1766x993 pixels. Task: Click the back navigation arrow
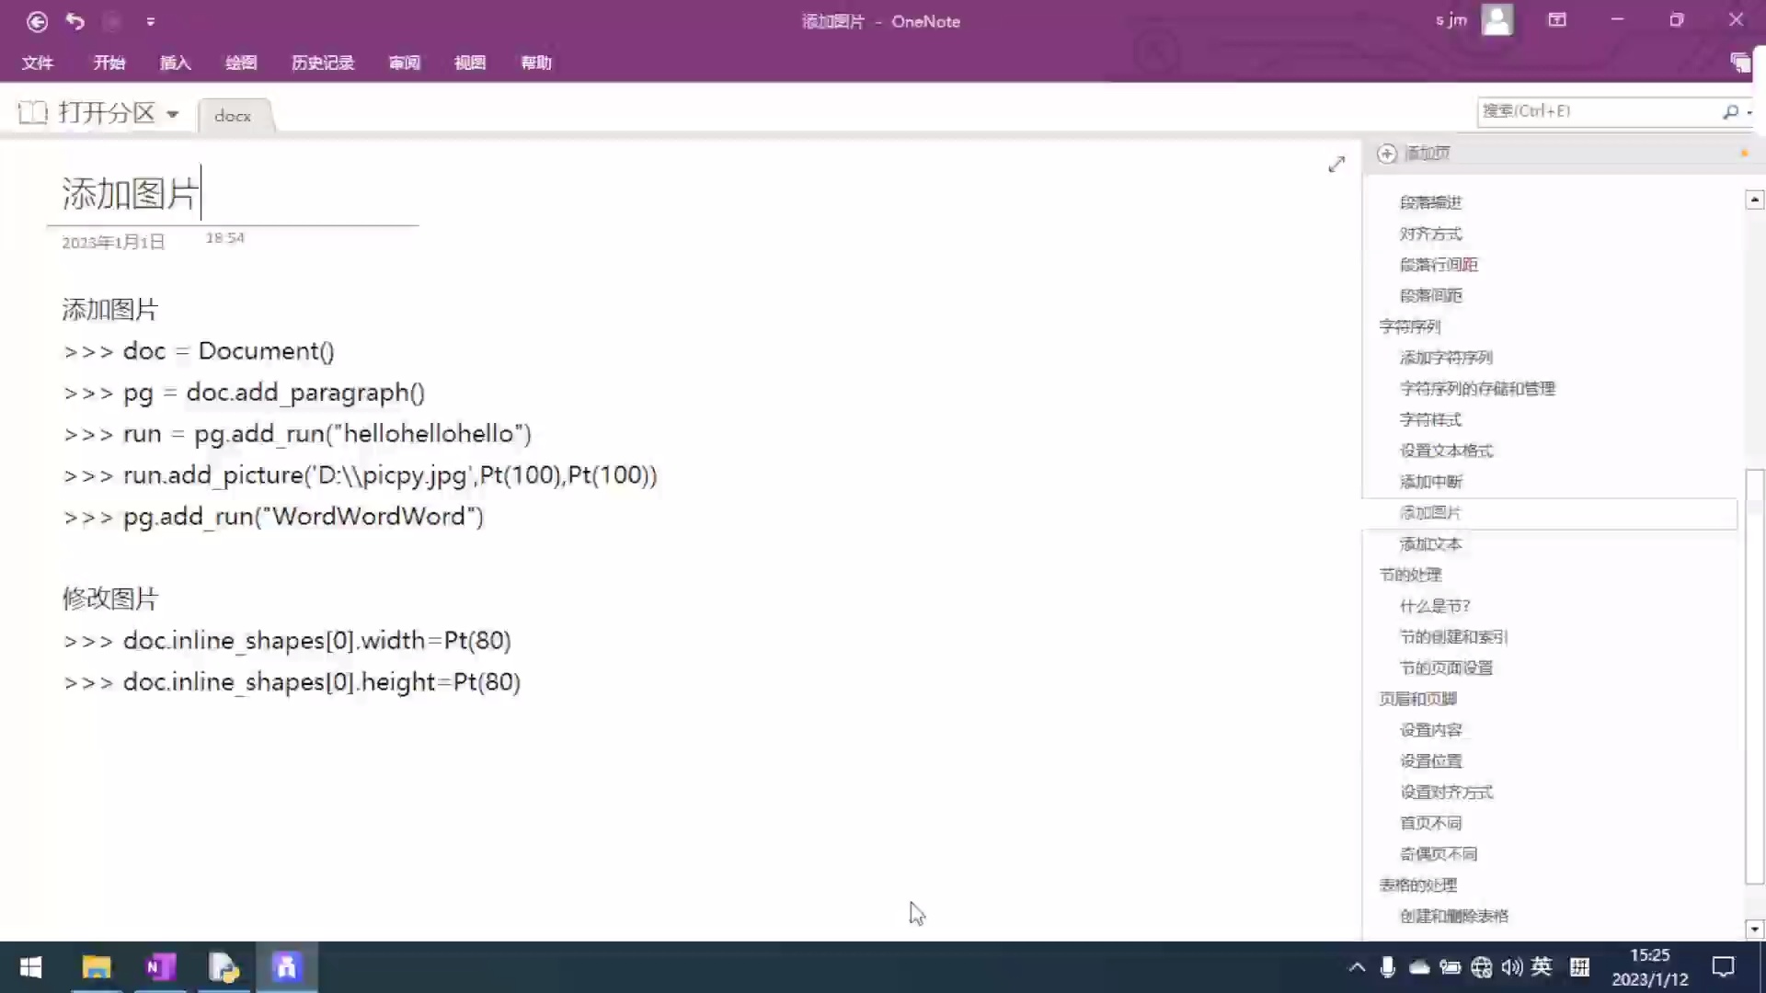tap(37, 20)
